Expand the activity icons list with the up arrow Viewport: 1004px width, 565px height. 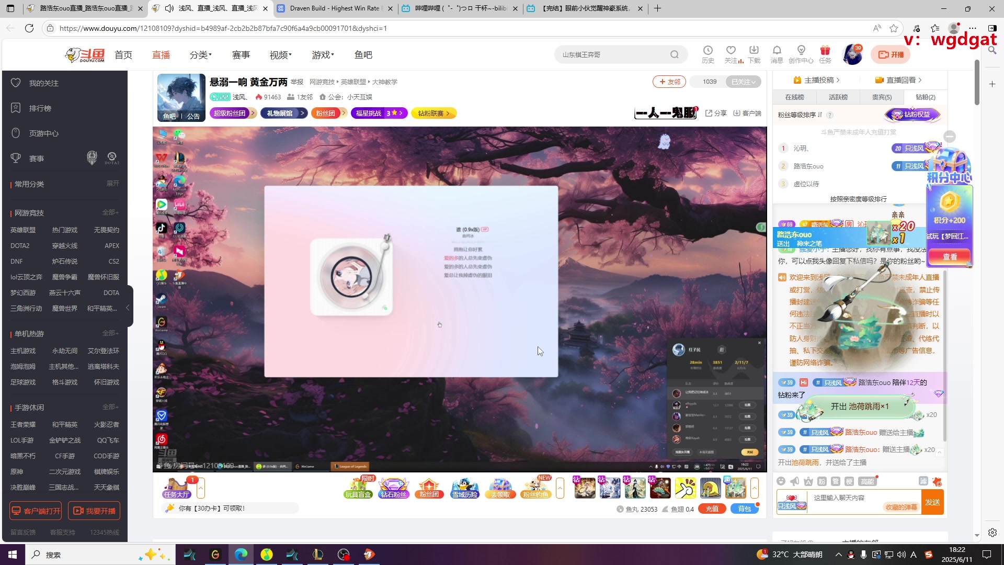560,488
